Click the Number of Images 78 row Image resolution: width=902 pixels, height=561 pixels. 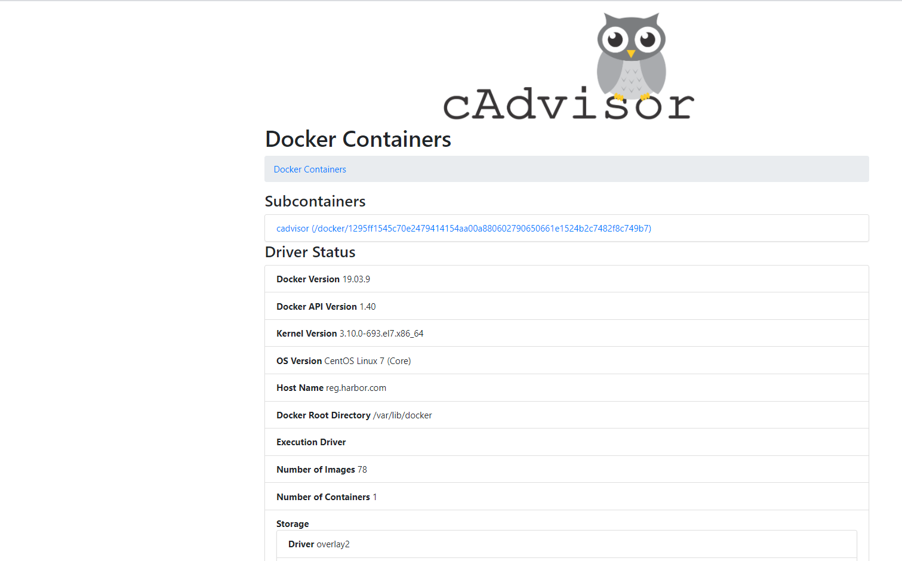pos(321,469)
